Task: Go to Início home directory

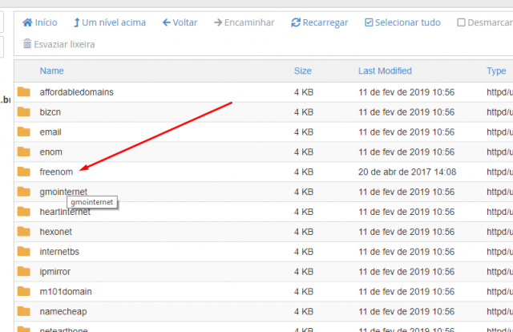Action: coord(39,22)
